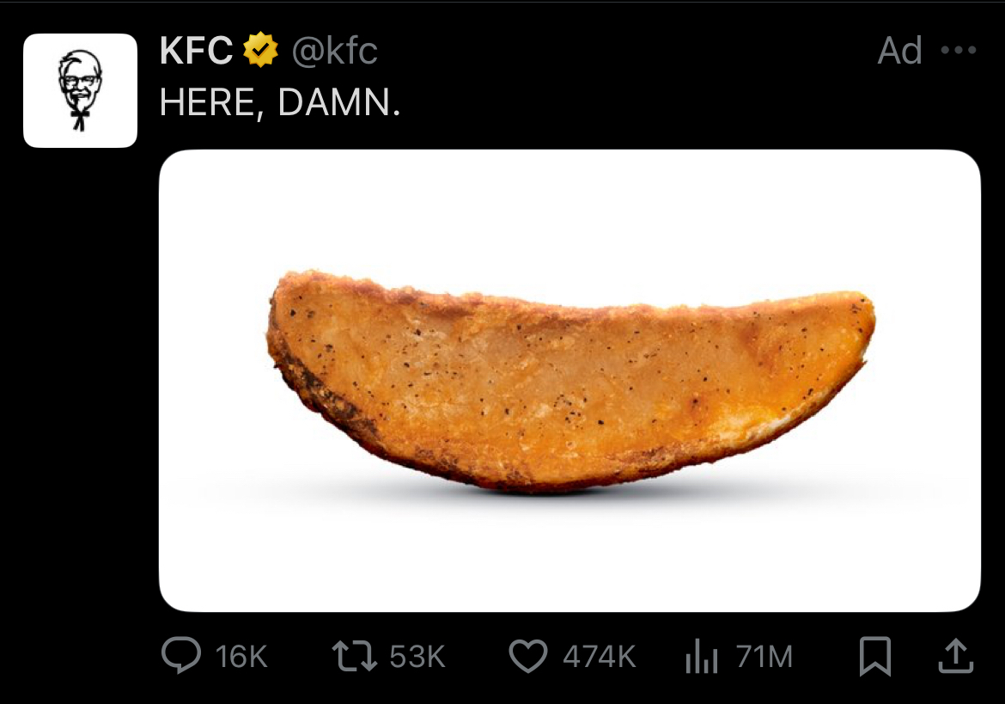Click the 16K replies count

(241, 658)
